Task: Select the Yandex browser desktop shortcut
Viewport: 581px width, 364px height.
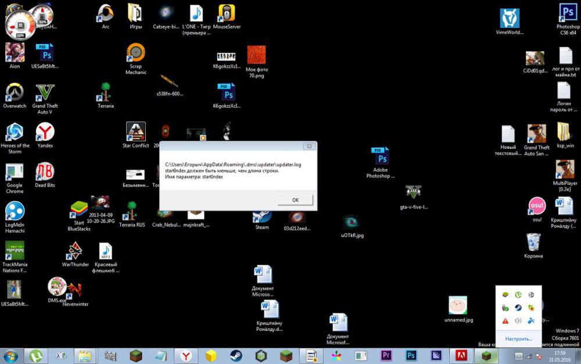Action: [45, 135]
